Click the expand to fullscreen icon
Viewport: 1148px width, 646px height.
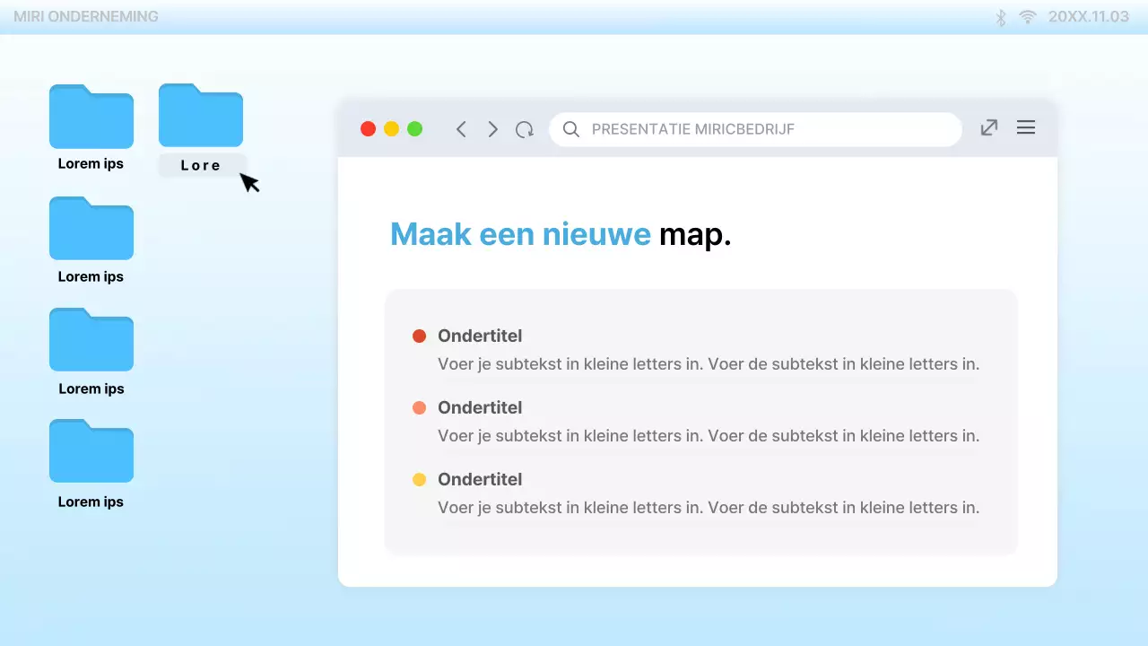(988, 127)
